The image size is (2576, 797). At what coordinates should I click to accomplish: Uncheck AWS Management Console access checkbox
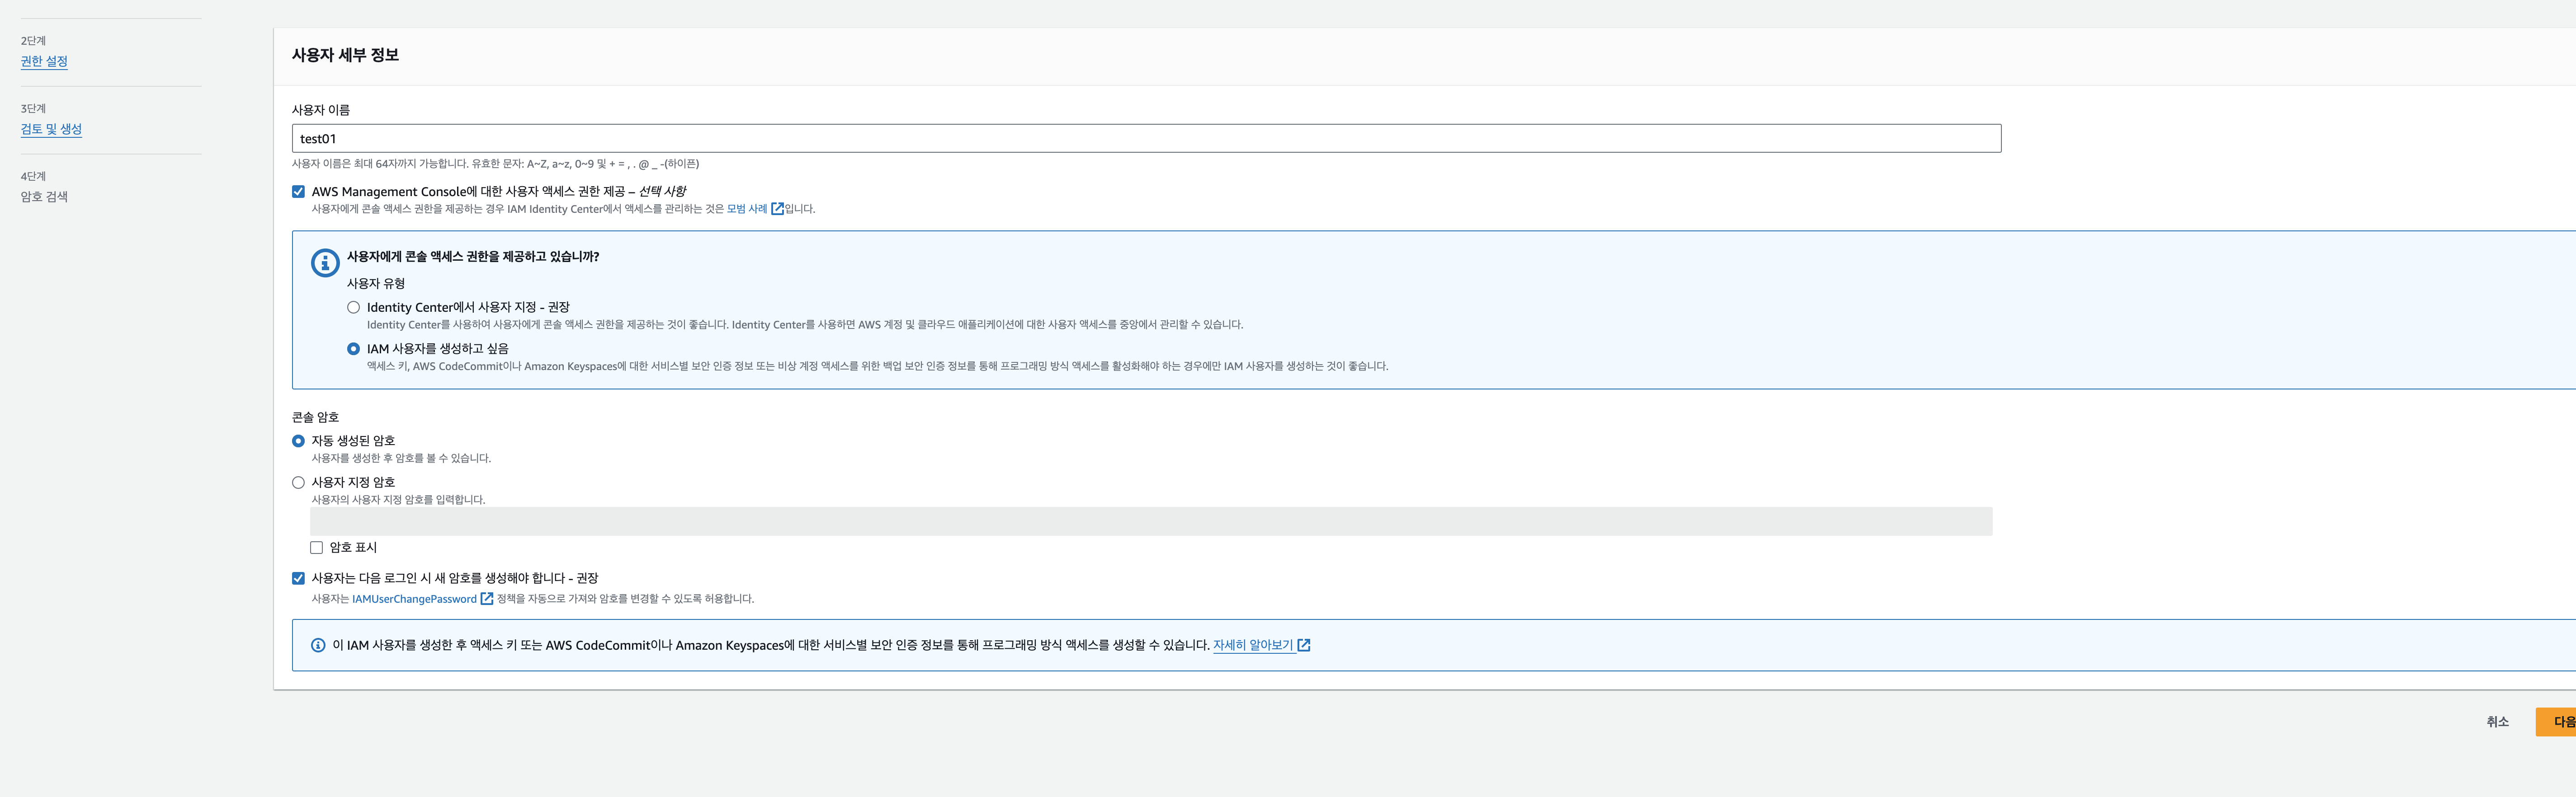[298, 191]
